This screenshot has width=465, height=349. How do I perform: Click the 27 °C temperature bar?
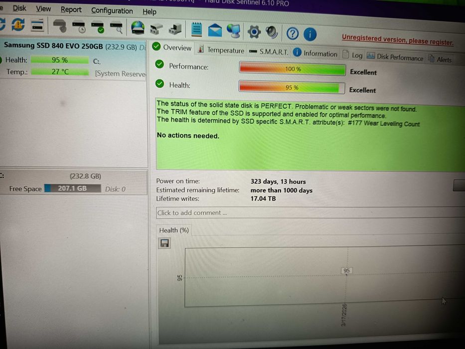click(60, 71)
